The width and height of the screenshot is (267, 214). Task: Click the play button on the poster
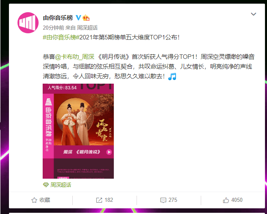coord(109,152)
